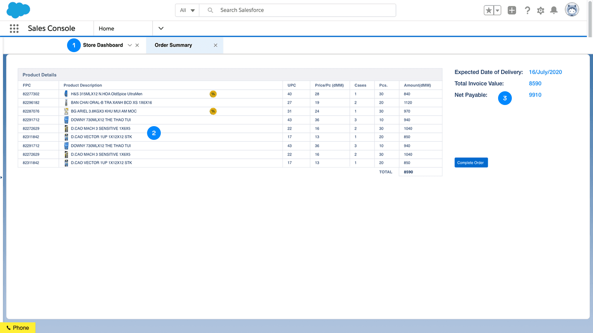Click the Pcs. column header
The width and height of the screenshot is (593, 333).
(x=383, y=85)
